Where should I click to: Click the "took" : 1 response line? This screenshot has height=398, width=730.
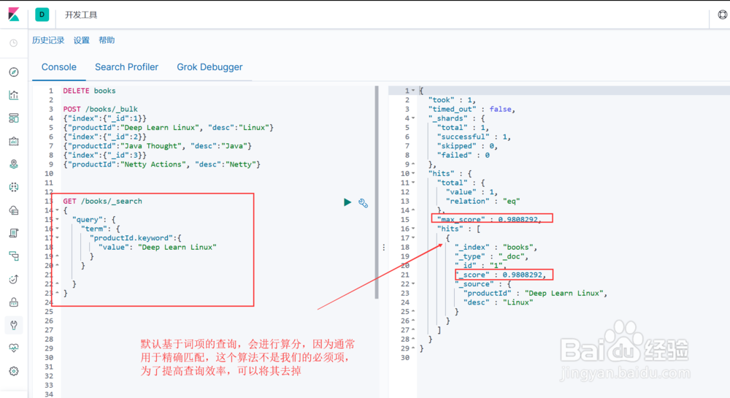pos(452,99)
